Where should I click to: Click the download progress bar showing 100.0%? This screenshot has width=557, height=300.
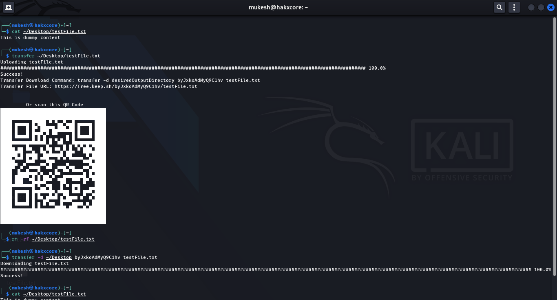tap(276, 269)
